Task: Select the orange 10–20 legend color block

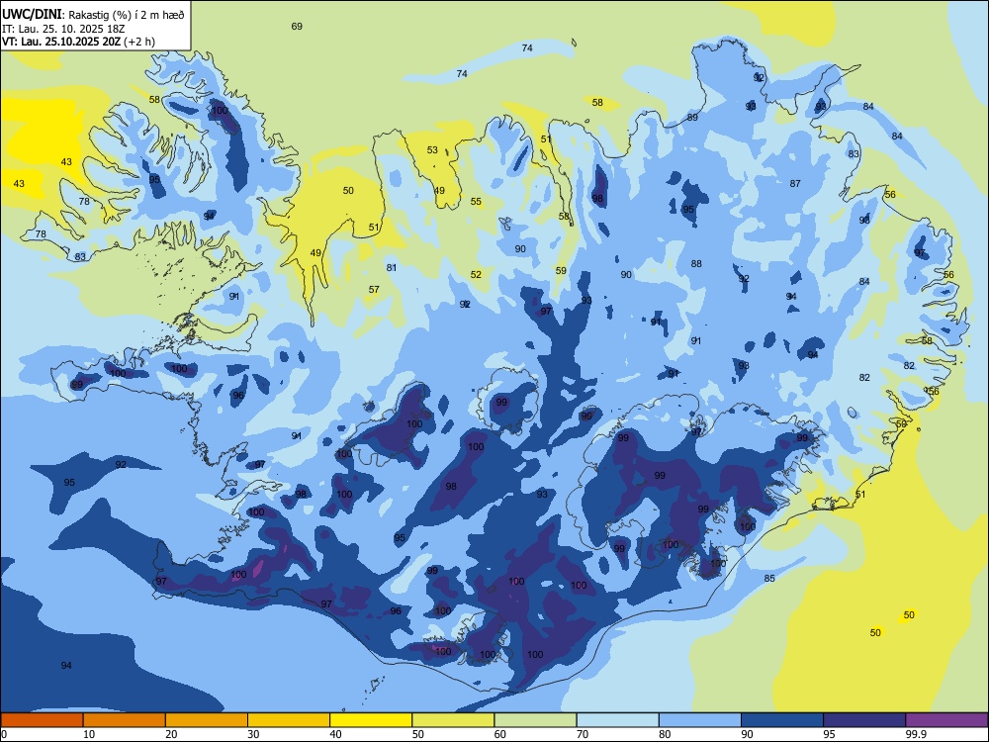Action: click(125, 720)
